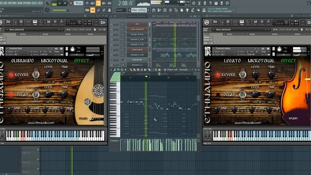Toggle Delay red LED on Turkish Oud

coord(11,95)
